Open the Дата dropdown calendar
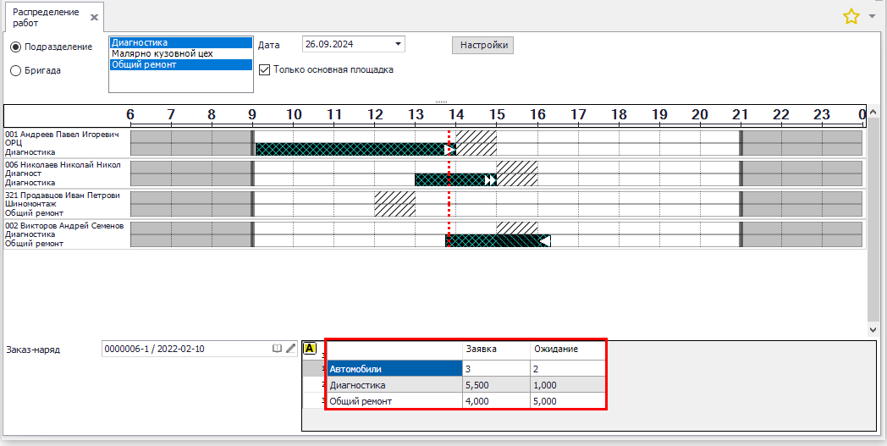887x446 pixels. click(x=398, y=45)
